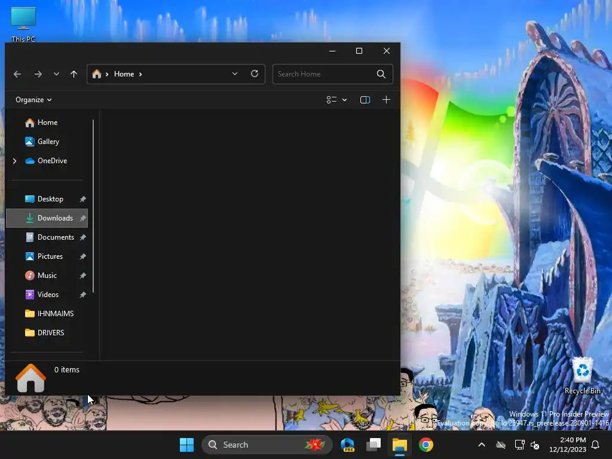612x459 pixels.
Task: Expand the OneDrive tree node
Action: (14, 161)
